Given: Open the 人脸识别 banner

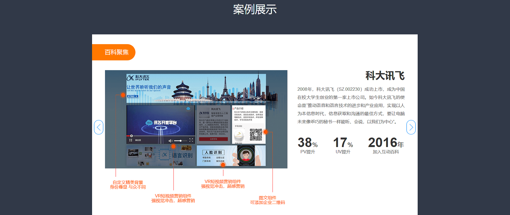Looking at the screenshot, I should [231, 155].
